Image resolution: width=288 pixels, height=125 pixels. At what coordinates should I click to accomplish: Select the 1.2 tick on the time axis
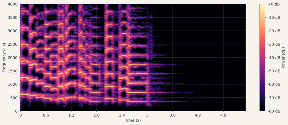[71, 115]
